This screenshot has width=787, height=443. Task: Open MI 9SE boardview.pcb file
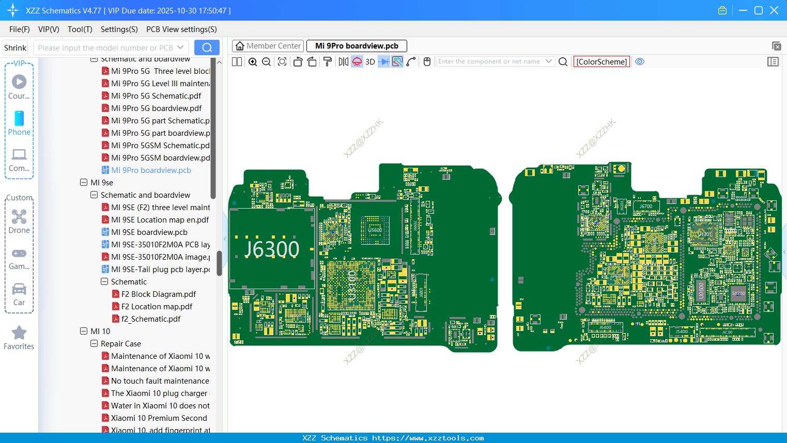[x=149, y=232]
